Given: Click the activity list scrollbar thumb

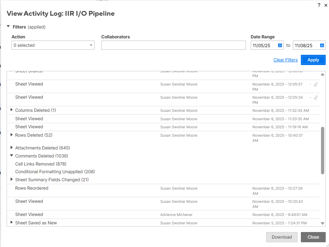Looking at the screenshot, I should pyautogui.click(x=322, y=151).
